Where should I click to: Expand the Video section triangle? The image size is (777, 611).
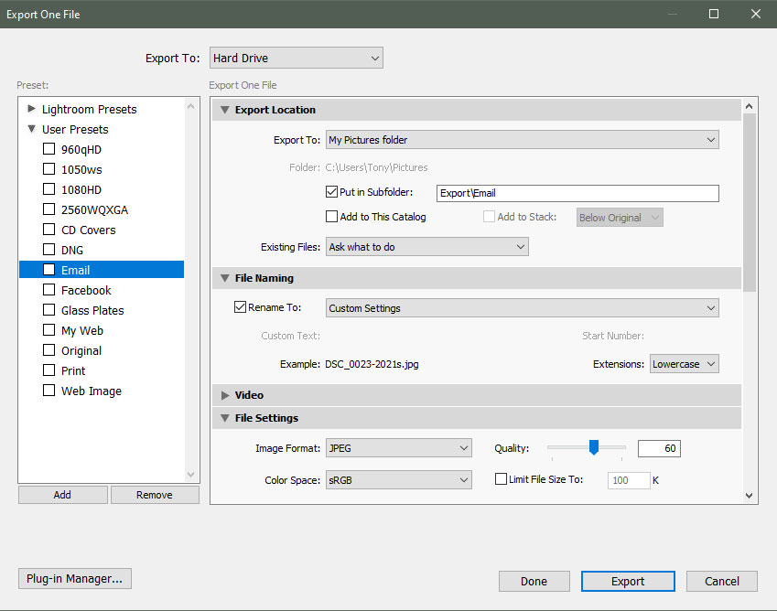(225, 395)
